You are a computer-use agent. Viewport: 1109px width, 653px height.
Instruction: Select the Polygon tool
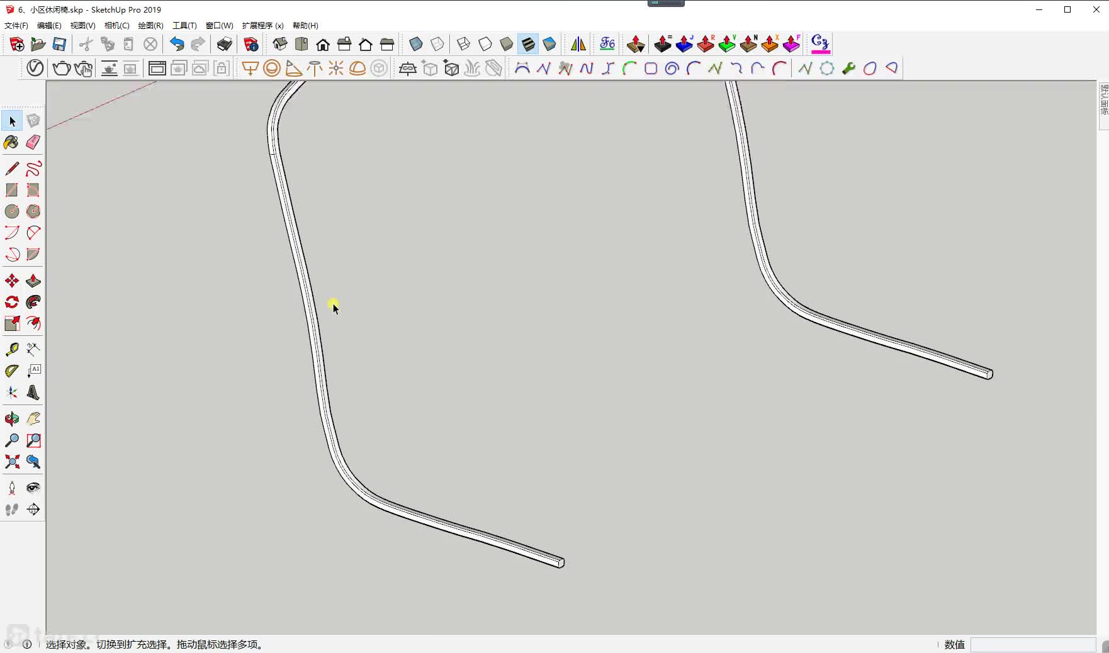pyautogui.click(x=33, y=211)
